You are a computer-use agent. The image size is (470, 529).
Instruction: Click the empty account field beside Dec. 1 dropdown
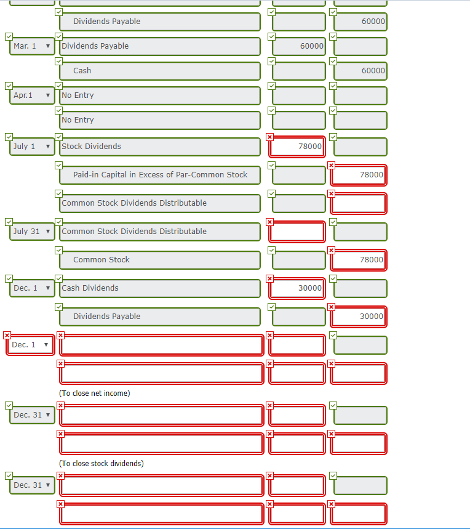160,345
